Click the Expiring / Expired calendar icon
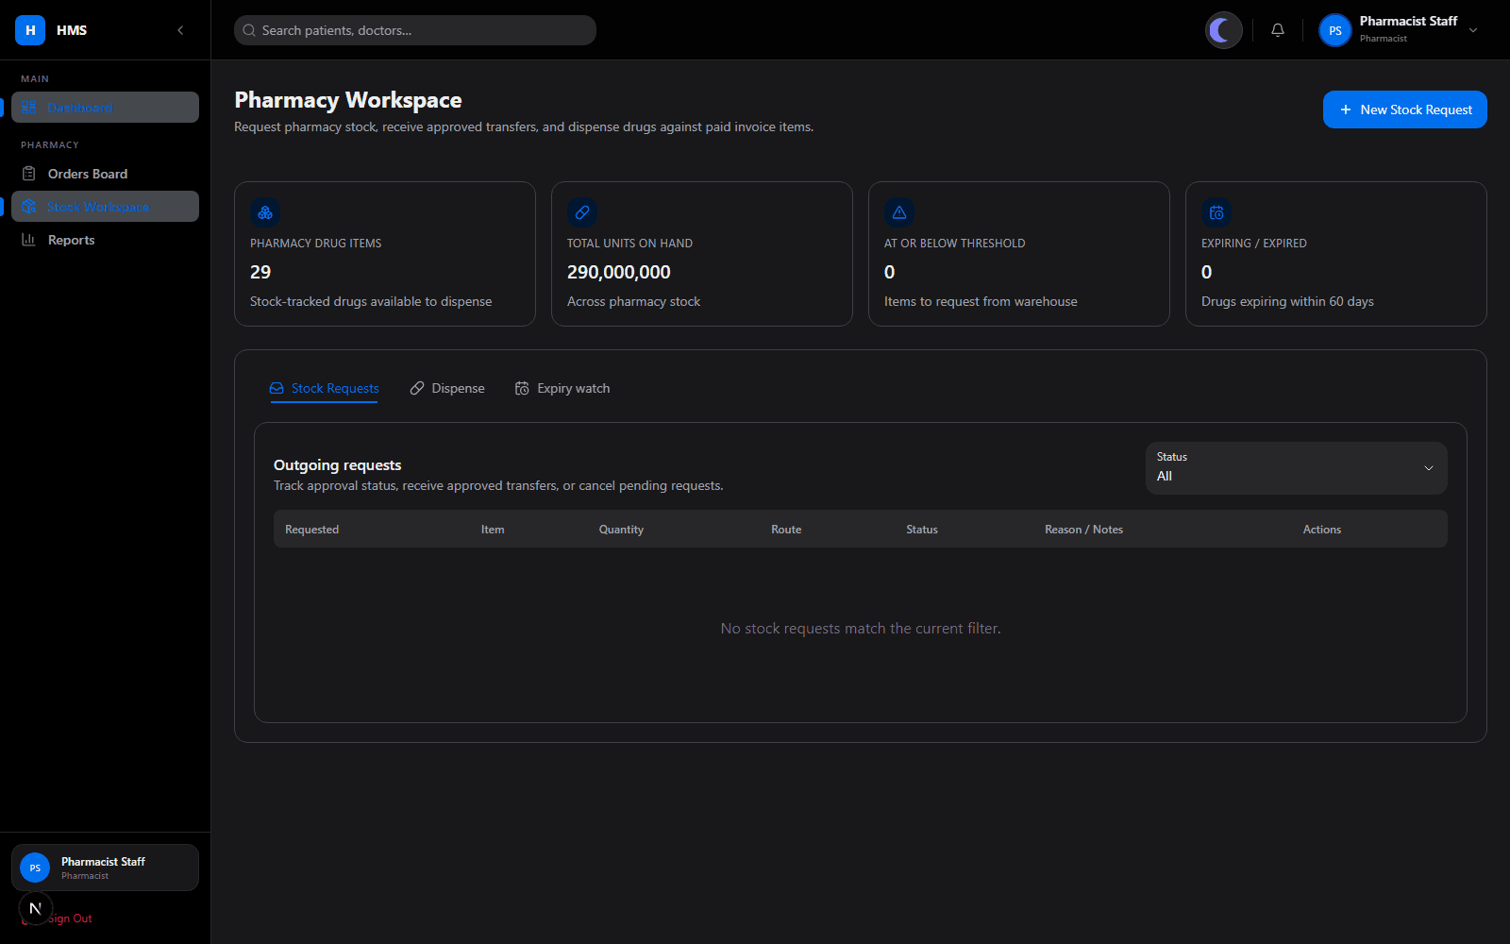Screen dimensions: 1510x944 pos(1216,212)
